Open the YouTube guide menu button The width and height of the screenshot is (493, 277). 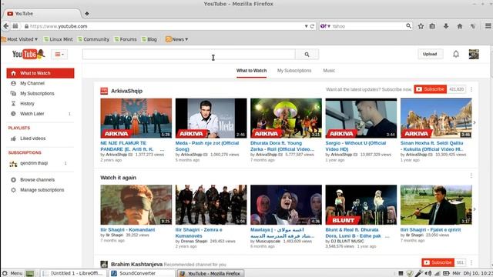click(x=59, y=55)
